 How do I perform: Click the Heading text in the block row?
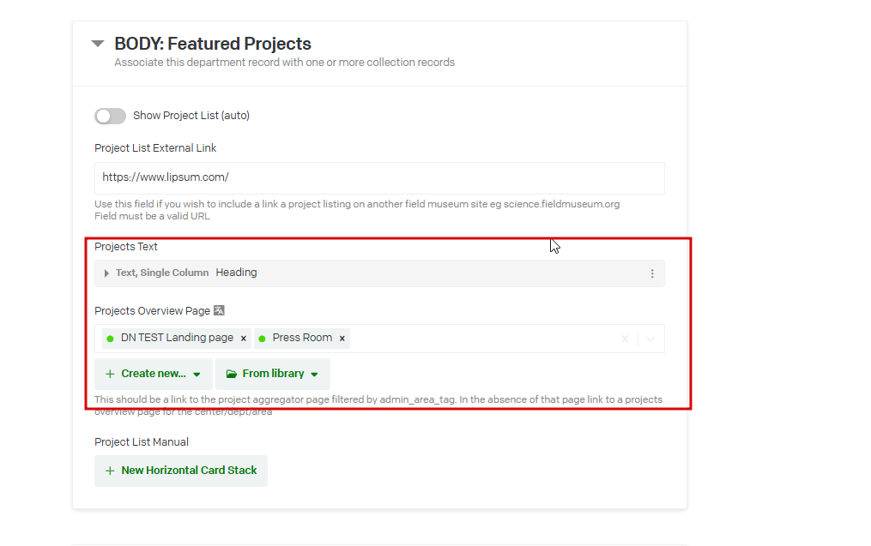point(236,273)
